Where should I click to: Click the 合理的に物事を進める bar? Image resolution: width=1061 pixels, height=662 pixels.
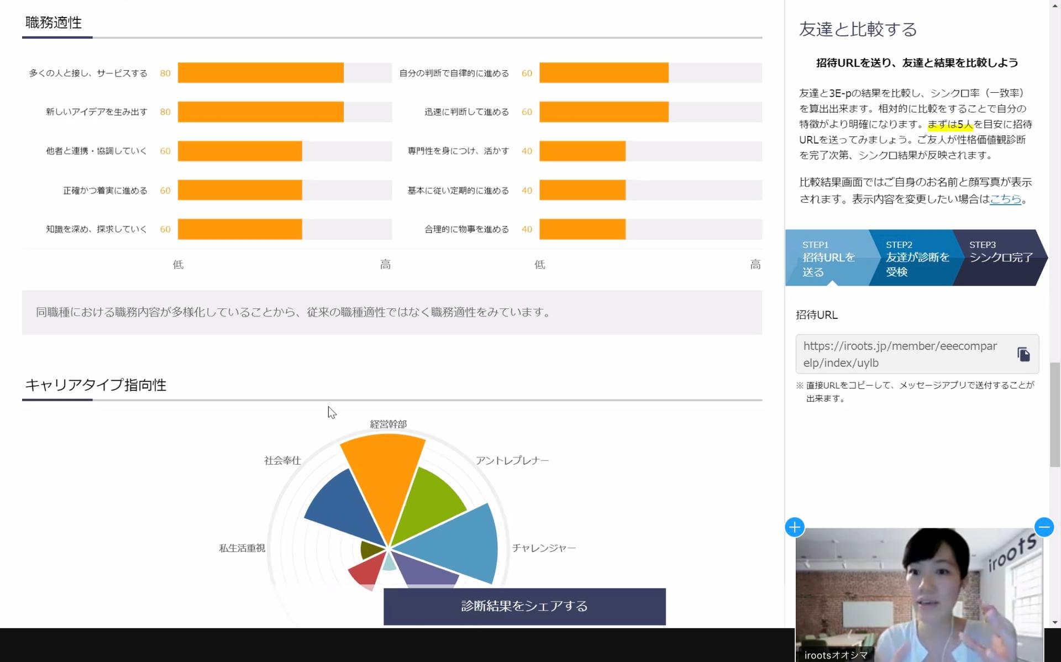(x=582, y=229)
